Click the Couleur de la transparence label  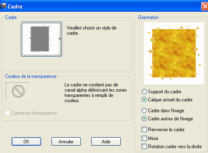tap(31, 76)
